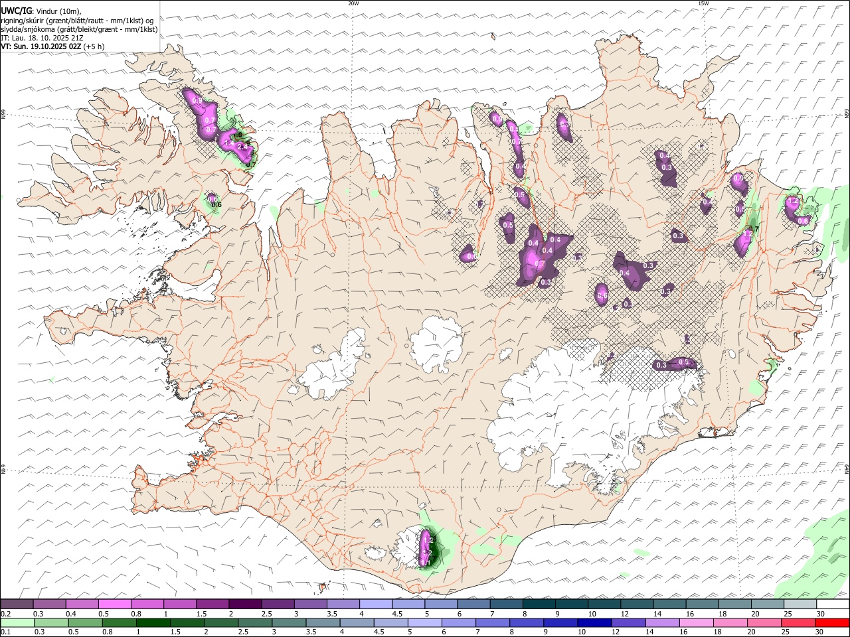Pick upper legend light grey swatch at 25
The image size is (850, 637).
coord(800,604)
